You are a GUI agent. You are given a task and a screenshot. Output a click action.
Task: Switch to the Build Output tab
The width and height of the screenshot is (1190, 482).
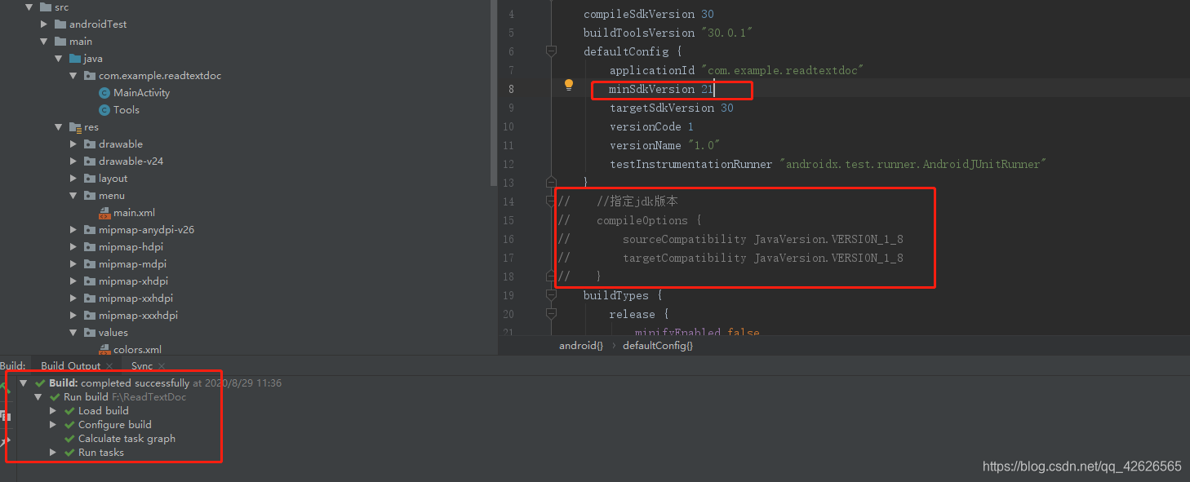pyautogui.click(x=71, y=366)
